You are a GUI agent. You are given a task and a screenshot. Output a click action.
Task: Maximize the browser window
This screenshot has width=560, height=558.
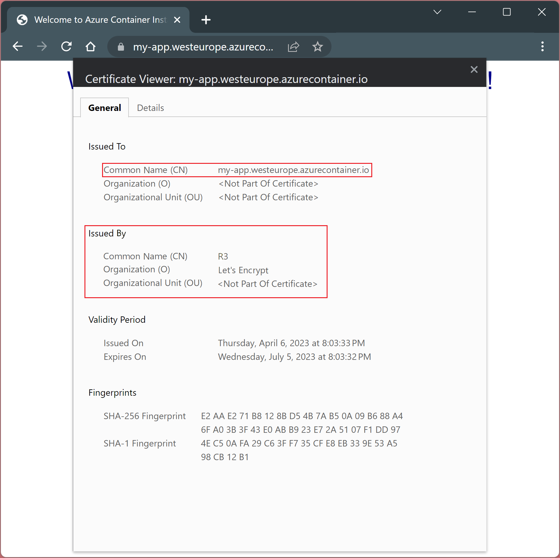(x=507, y=12)
